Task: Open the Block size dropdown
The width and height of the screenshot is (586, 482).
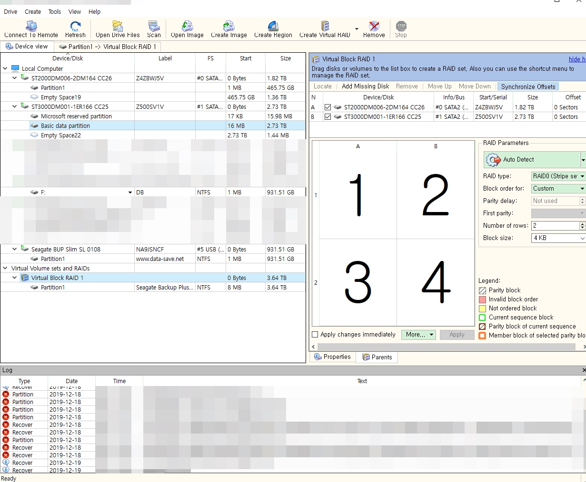Action: point(558,238)
